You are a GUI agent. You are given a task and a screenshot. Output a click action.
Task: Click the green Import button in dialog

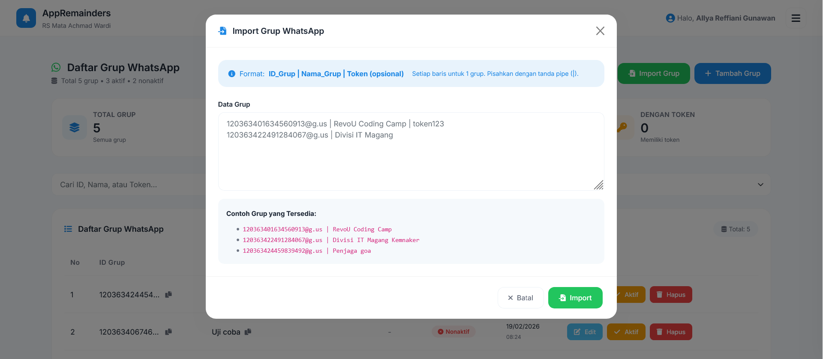click(575, 298)
